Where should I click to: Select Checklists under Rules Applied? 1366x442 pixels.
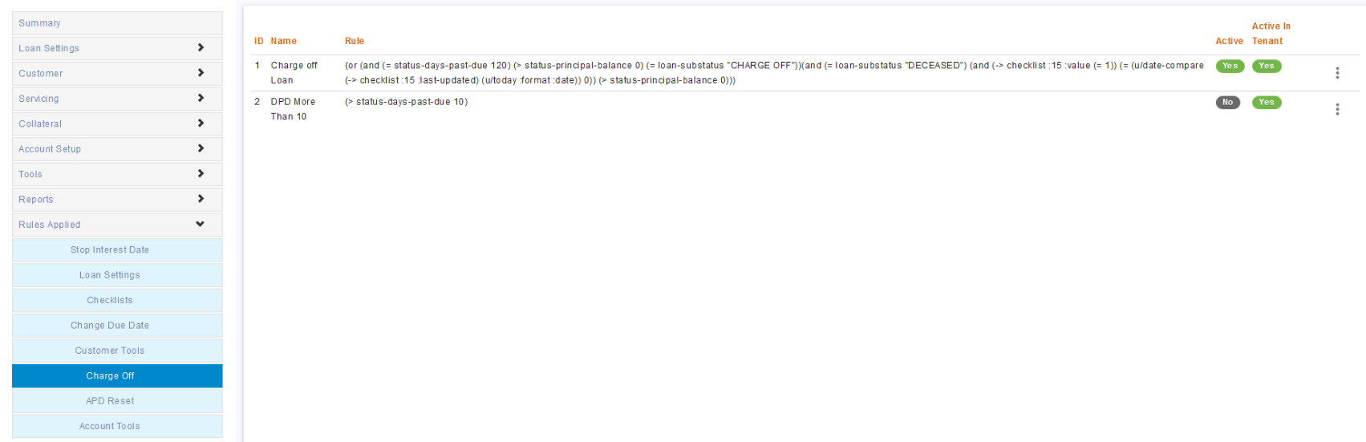coord(117,300)
